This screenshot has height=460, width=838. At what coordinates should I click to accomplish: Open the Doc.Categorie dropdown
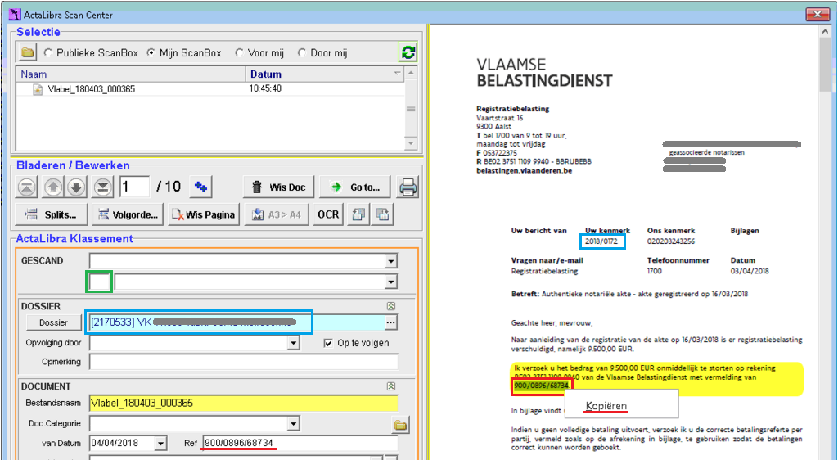[x=293, y=424]
